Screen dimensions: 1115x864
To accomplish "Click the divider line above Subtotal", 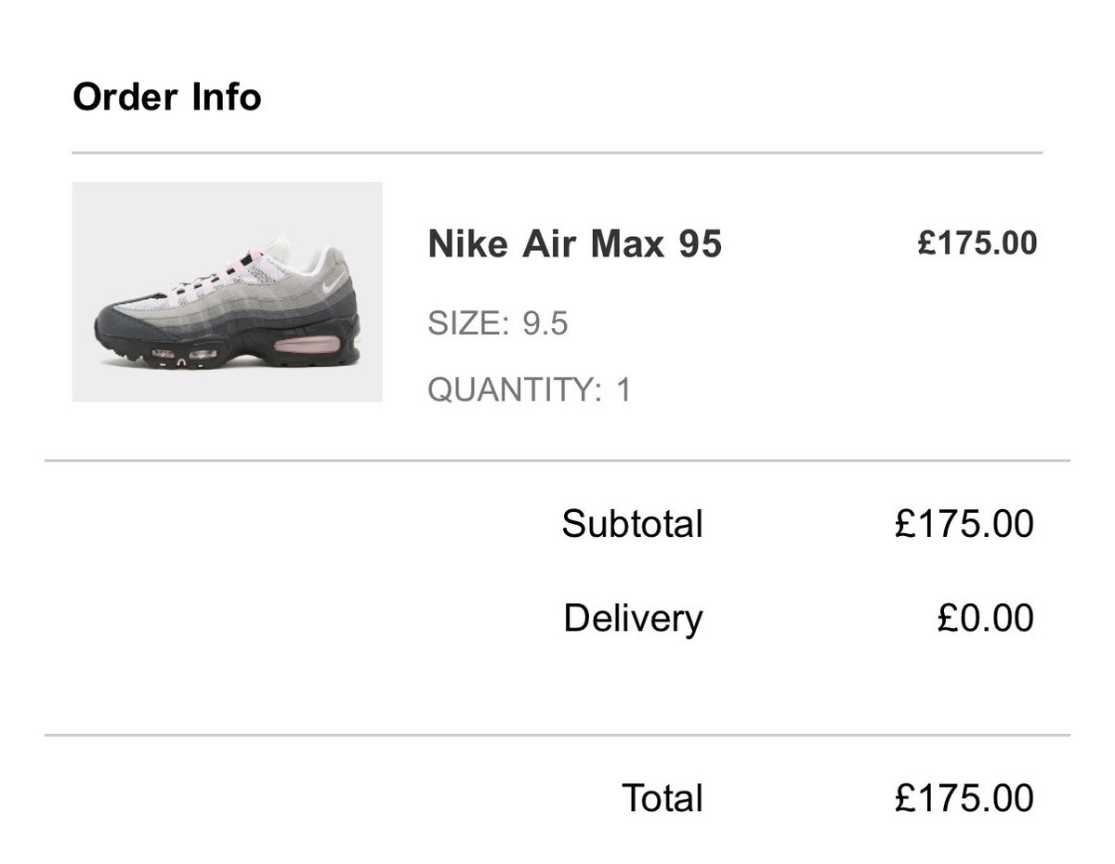I will click(x=557, y=460).
